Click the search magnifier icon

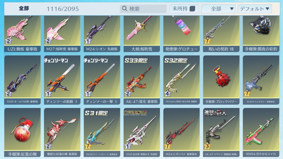coord(125,8)
